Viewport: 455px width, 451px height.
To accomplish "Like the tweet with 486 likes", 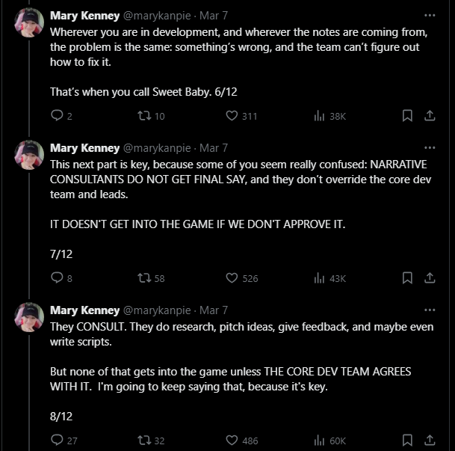I will [x=232, y=441].
